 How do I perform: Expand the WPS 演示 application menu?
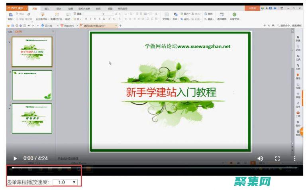(x=17, y=8)
